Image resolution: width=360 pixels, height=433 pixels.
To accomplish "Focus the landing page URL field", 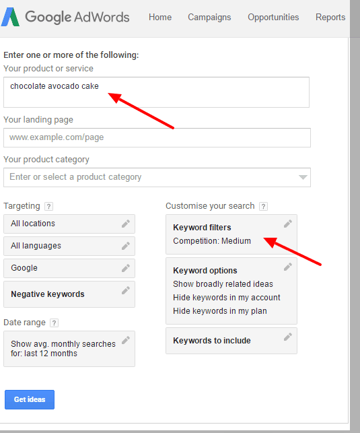I will pos(157,137).
